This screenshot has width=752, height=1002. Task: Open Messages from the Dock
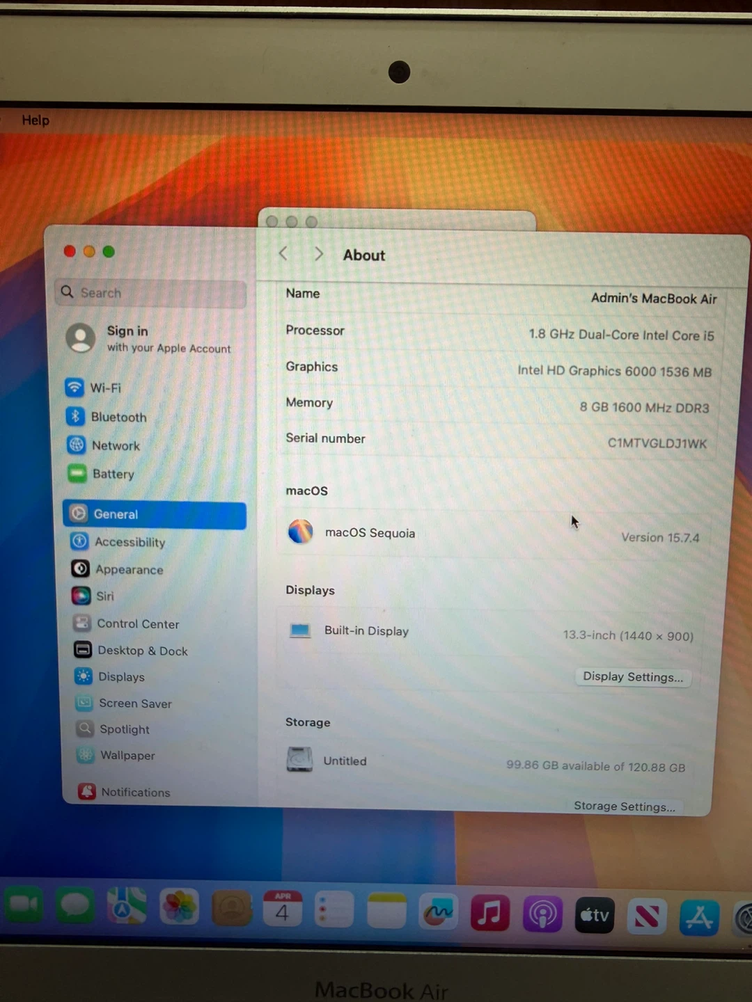click(75, 905)
